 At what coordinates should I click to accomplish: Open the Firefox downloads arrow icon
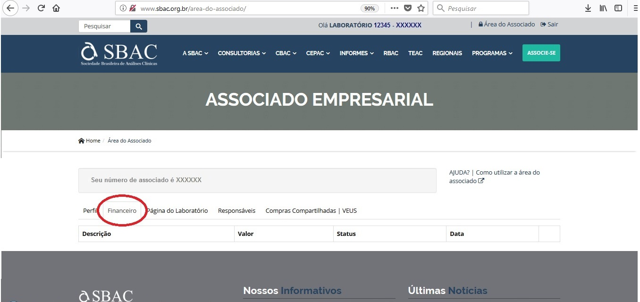coord(588,8)
